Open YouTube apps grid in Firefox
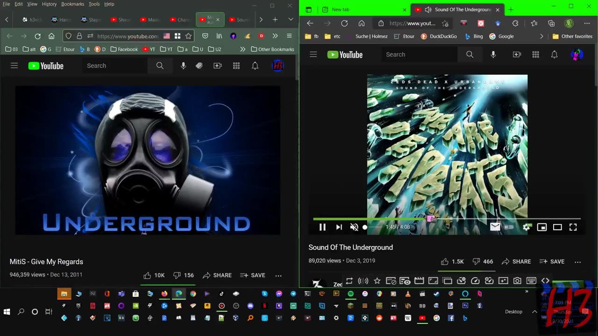The height and width of the screenshot is (336, 598). point(236,66)
